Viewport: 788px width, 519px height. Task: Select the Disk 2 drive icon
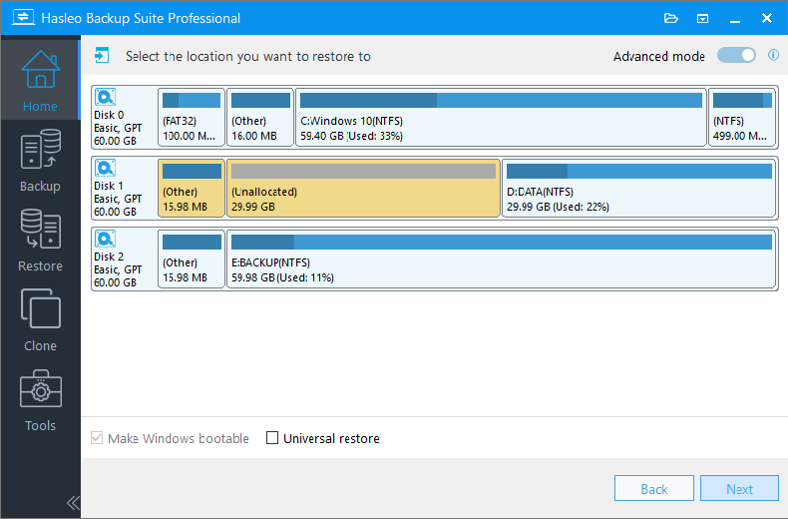(x=105, y=239)
